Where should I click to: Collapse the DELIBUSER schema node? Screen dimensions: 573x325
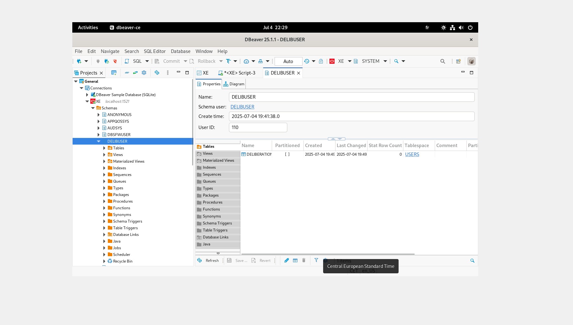(99, 141)
